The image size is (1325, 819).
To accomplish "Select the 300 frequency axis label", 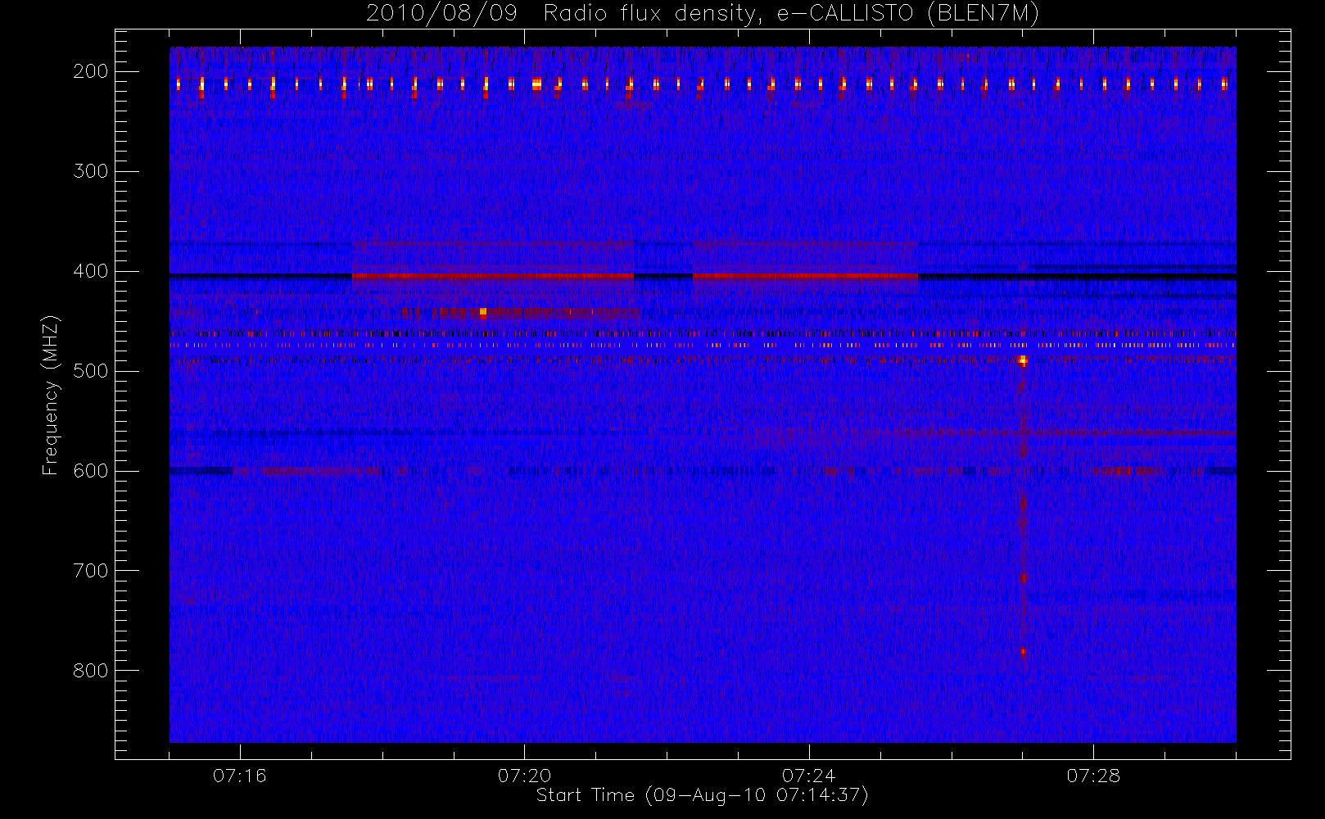I will pyautogui.click(x=91, y=171).
